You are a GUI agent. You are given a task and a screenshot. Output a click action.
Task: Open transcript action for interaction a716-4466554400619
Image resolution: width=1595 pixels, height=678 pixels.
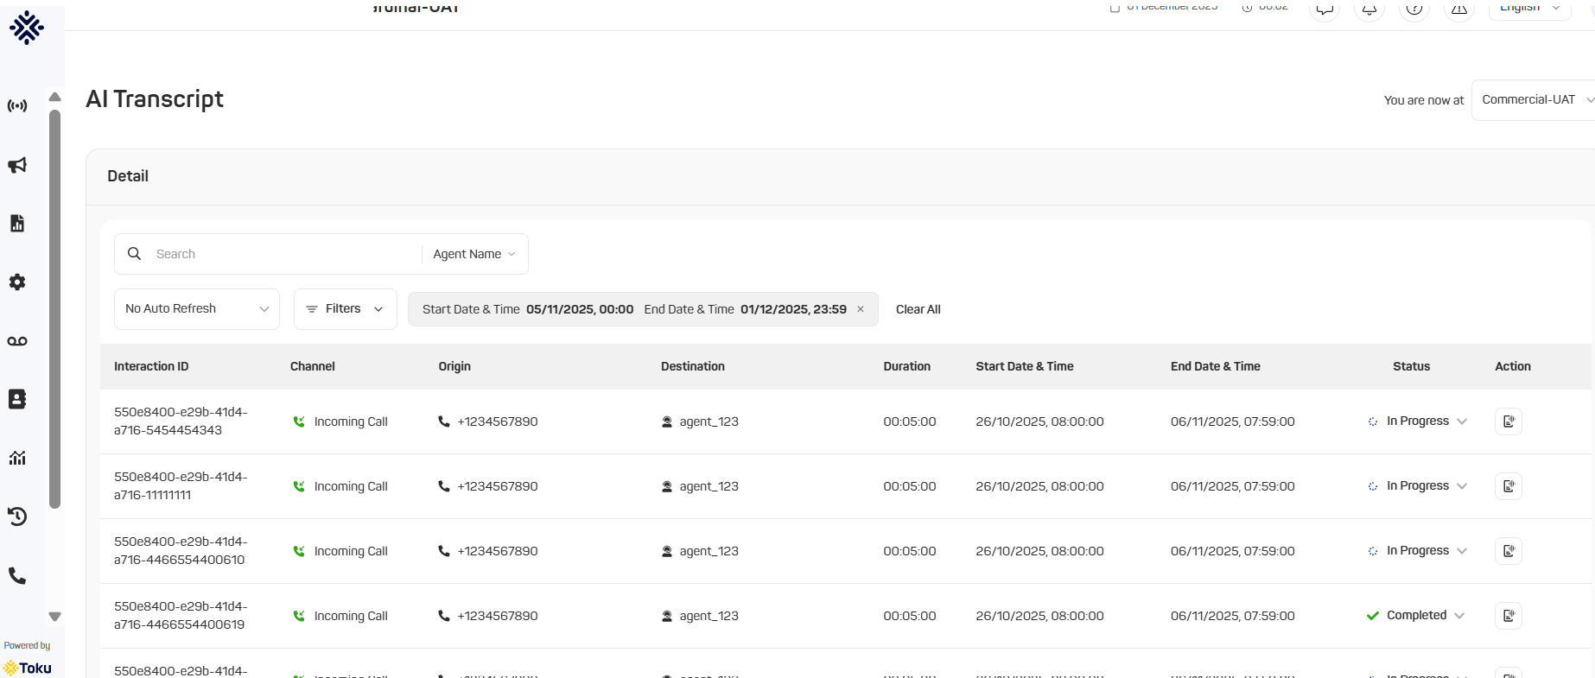click(1508, 616)
